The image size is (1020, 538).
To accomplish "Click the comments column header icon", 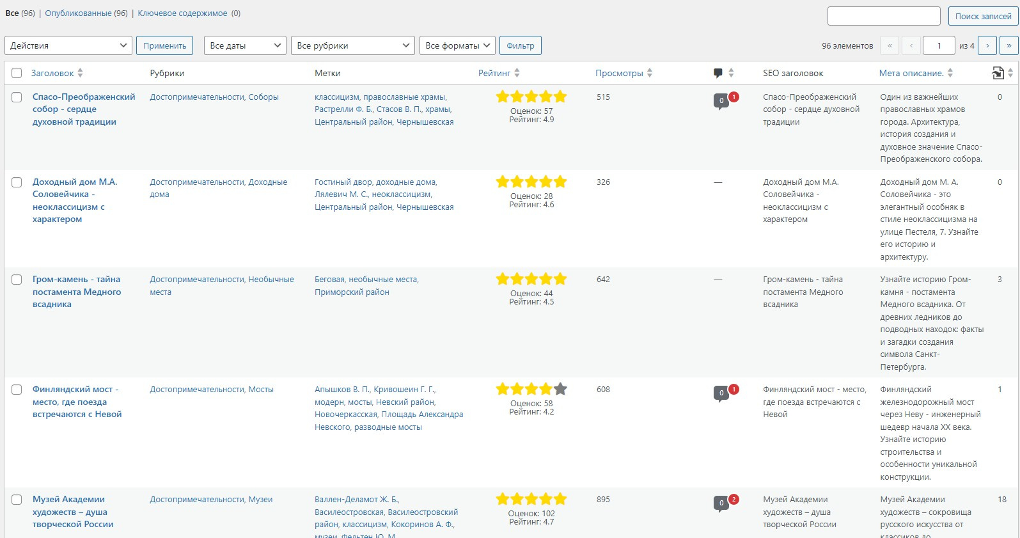I will point(718,73).
